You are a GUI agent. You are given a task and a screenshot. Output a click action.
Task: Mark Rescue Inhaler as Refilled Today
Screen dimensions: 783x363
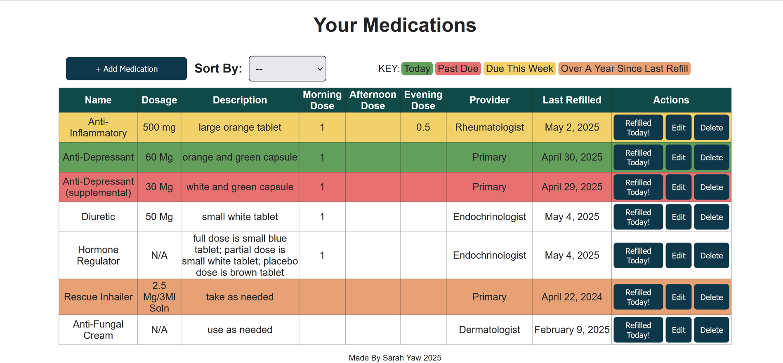(638, 297)
